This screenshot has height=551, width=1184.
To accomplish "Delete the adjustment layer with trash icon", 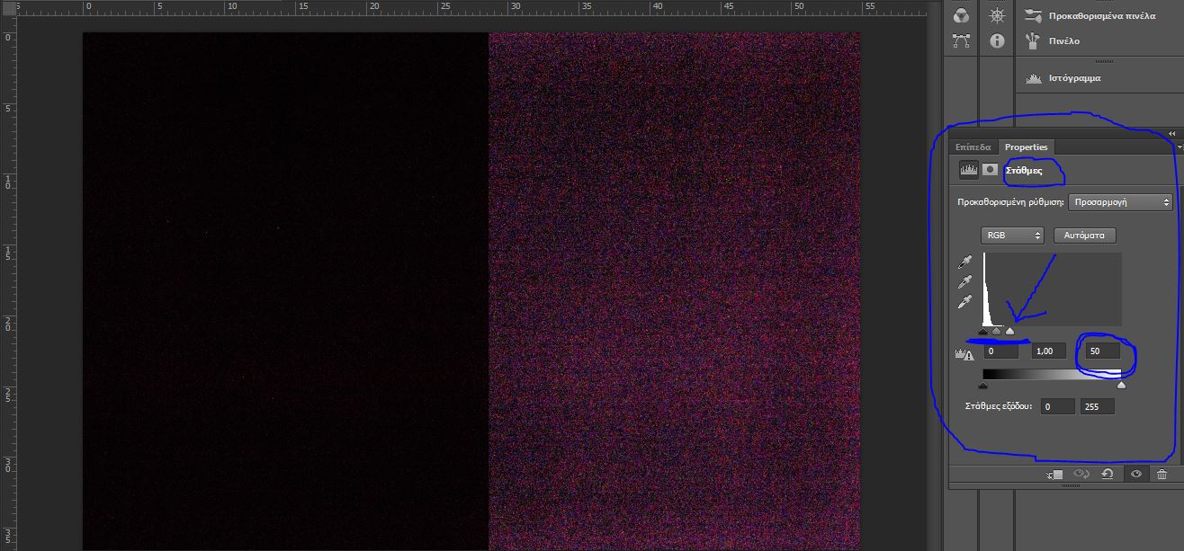I will (x=1162, y=475).
